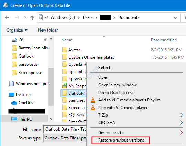Select the Screencas folder
The height and width of the screenshot is (146, 186).
point(74,108)
